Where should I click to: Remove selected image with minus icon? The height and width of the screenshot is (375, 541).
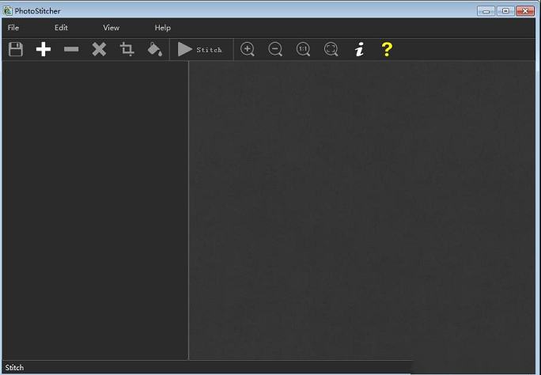pyautogui.click(x=71, y=49)
